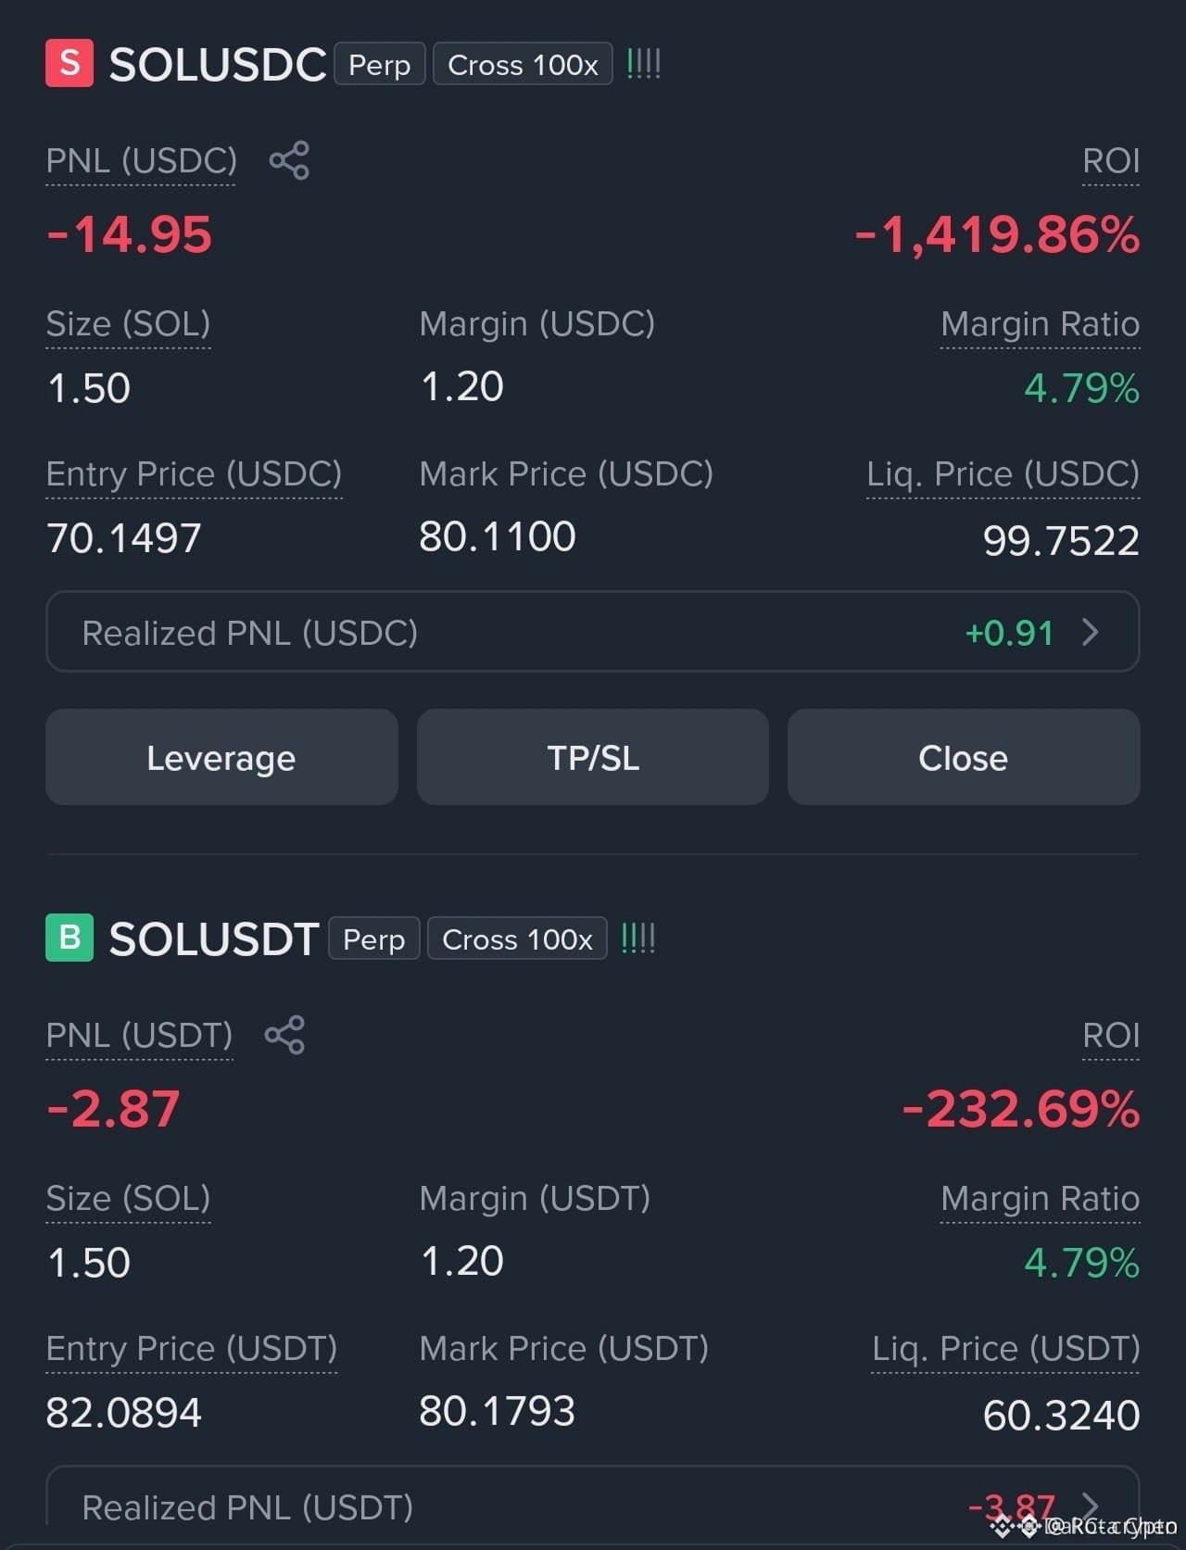The image size is (1186, 1550).
Task: Open the Realized PNL (USDC) row
Action: click(593, 632)
